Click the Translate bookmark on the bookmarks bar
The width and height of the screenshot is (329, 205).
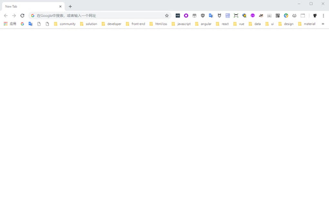30,23
